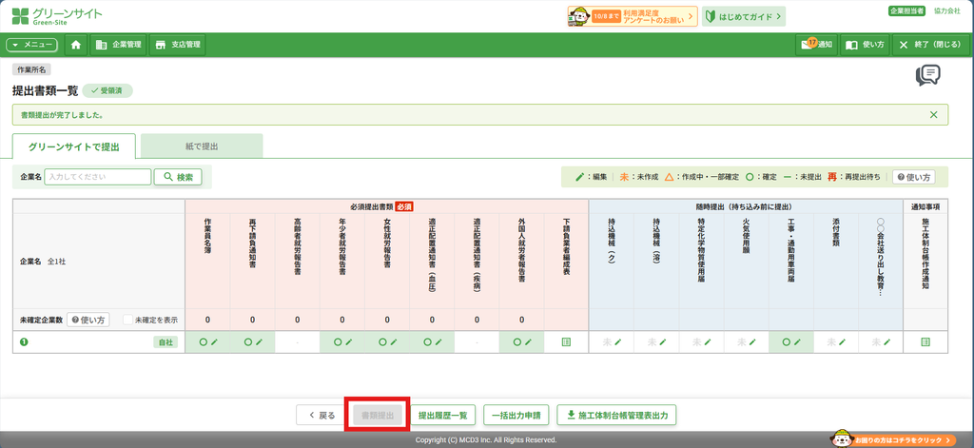
Task: Open 下請負業者編成表 table icon in row 1
Action: [x=566, y=341]
